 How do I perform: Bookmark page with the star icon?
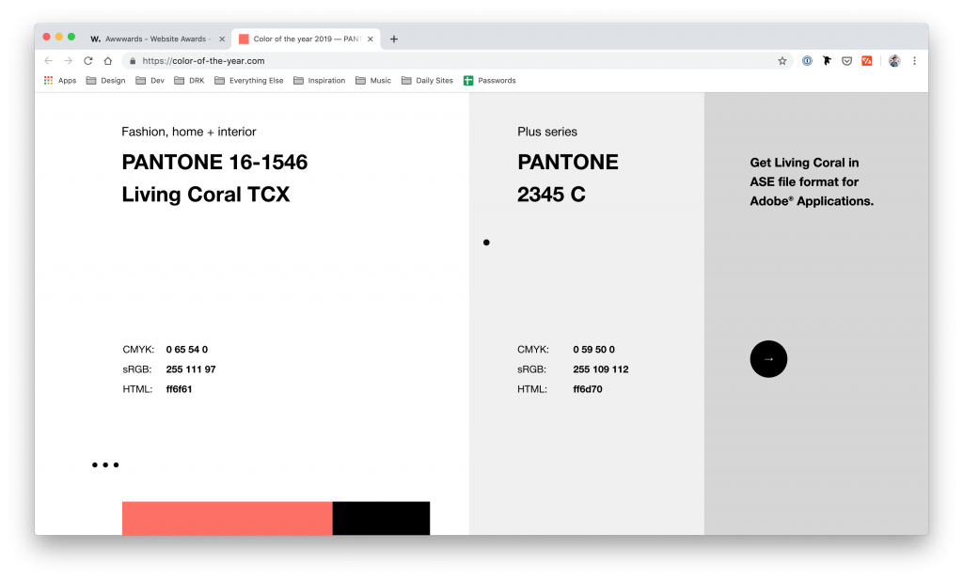click(781, 61)
